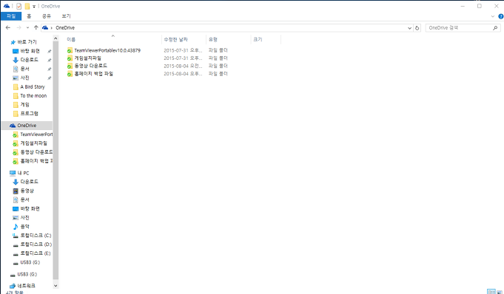The image size is (504, 294).
Task: Open the 프로그램 folder in sidebar
Action: [x=30, y=114]
